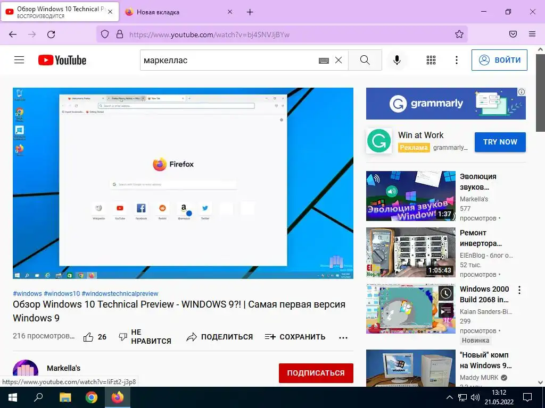Add Windows 2000 video to queue
This screenshot has height=408, width=545.
coord(445,310)
